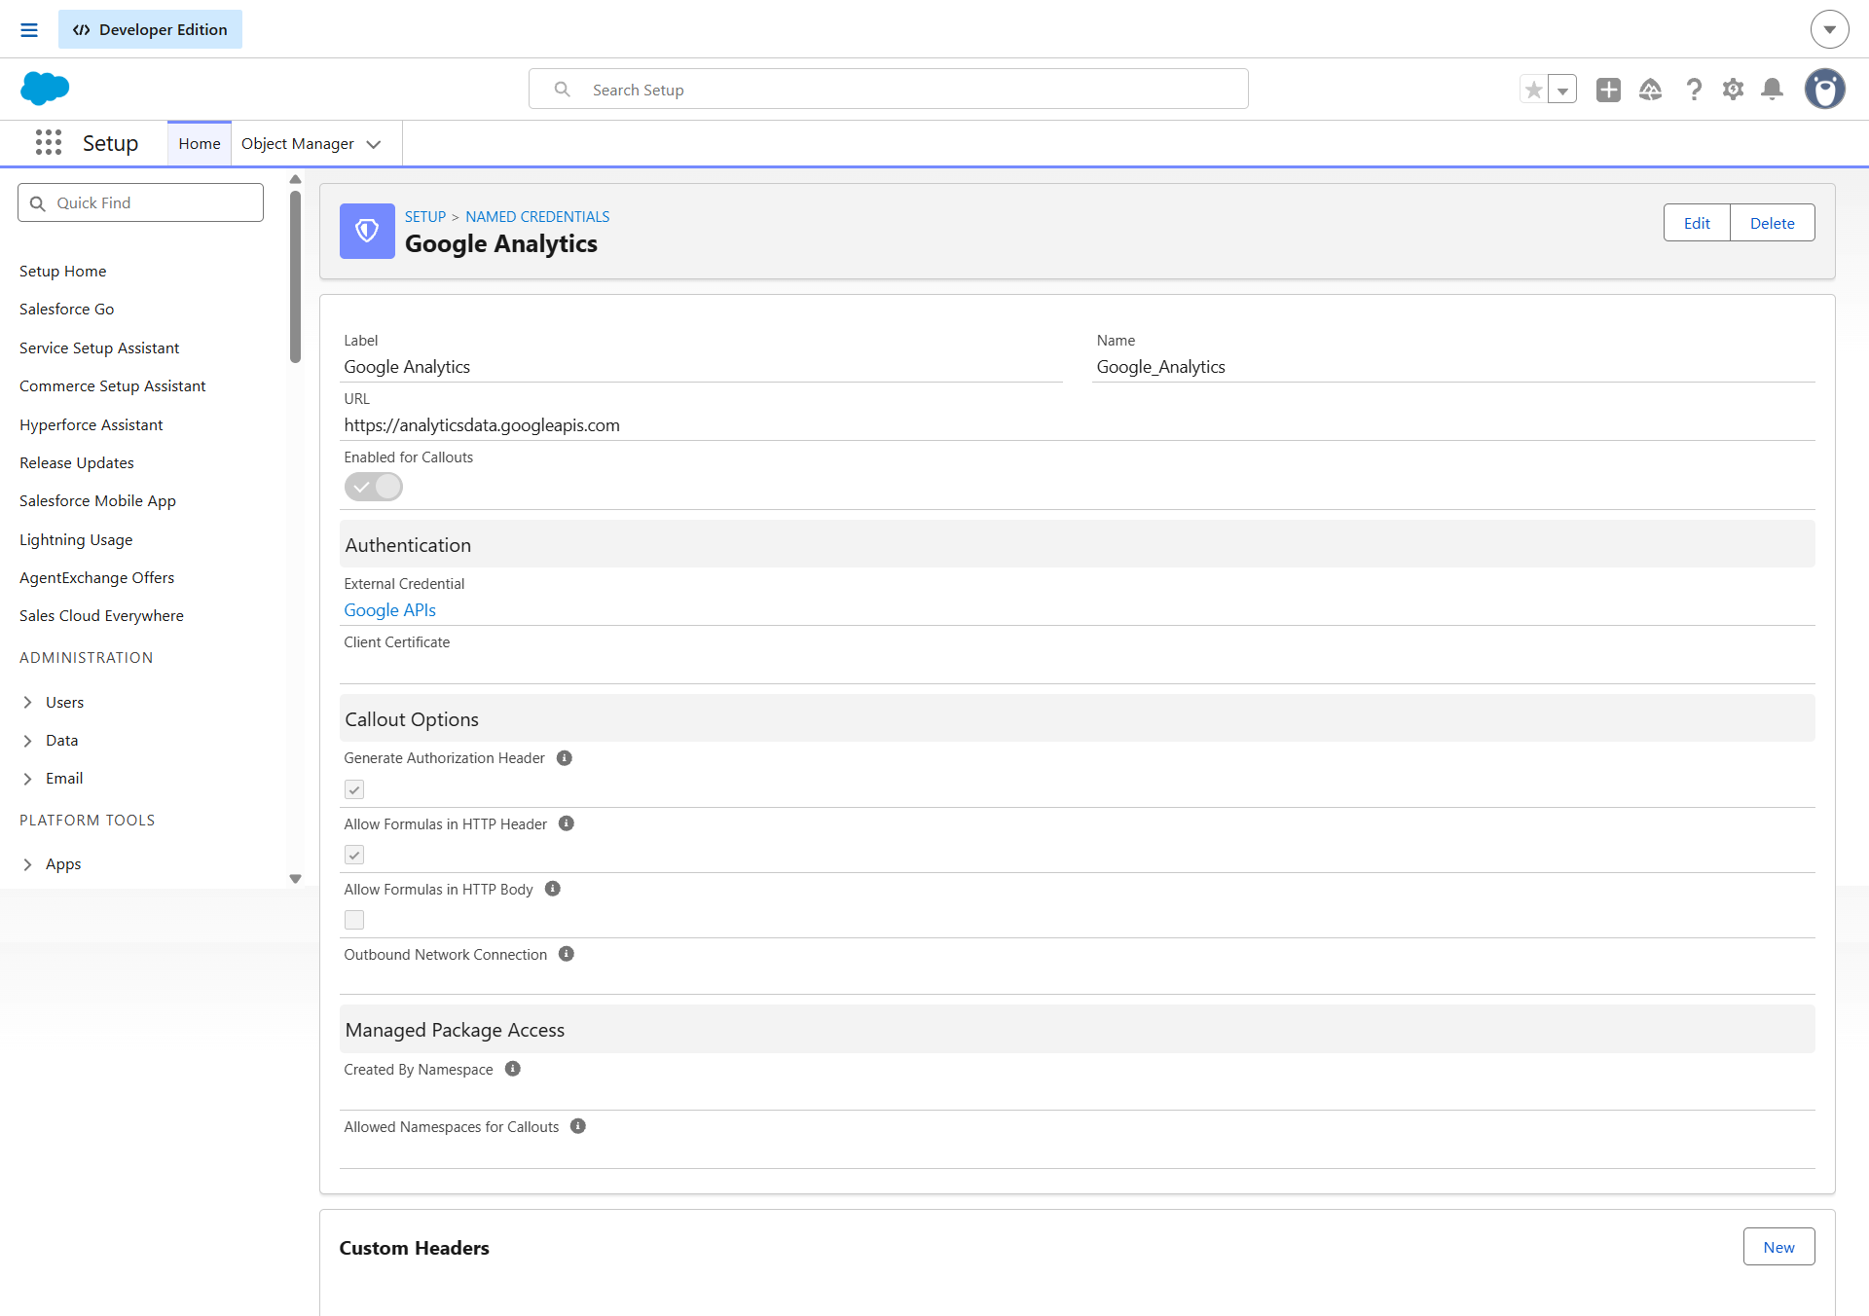The width and height of the screenshot is (1869, 1316).
Task: Open Setup Home in the sidebar
Action: tap(63, 272)
